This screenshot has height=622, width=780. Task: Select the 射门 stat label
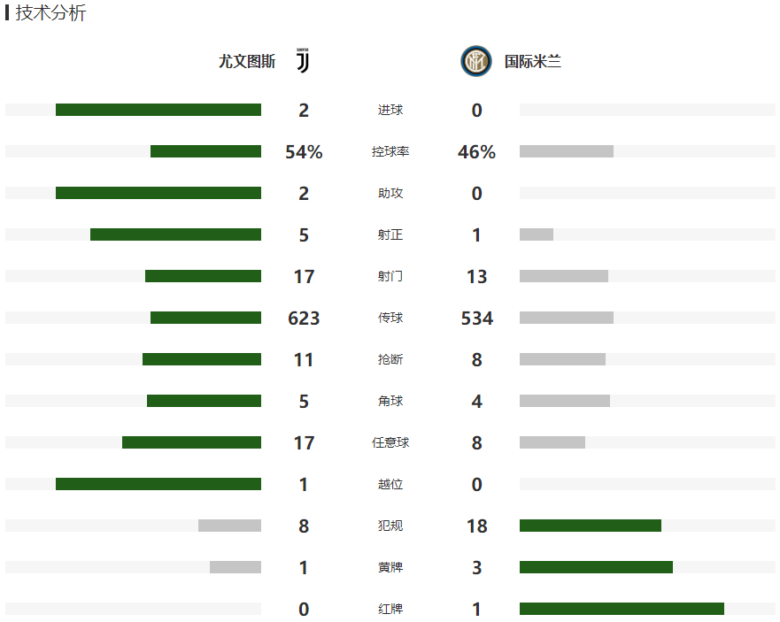point(390,276)
